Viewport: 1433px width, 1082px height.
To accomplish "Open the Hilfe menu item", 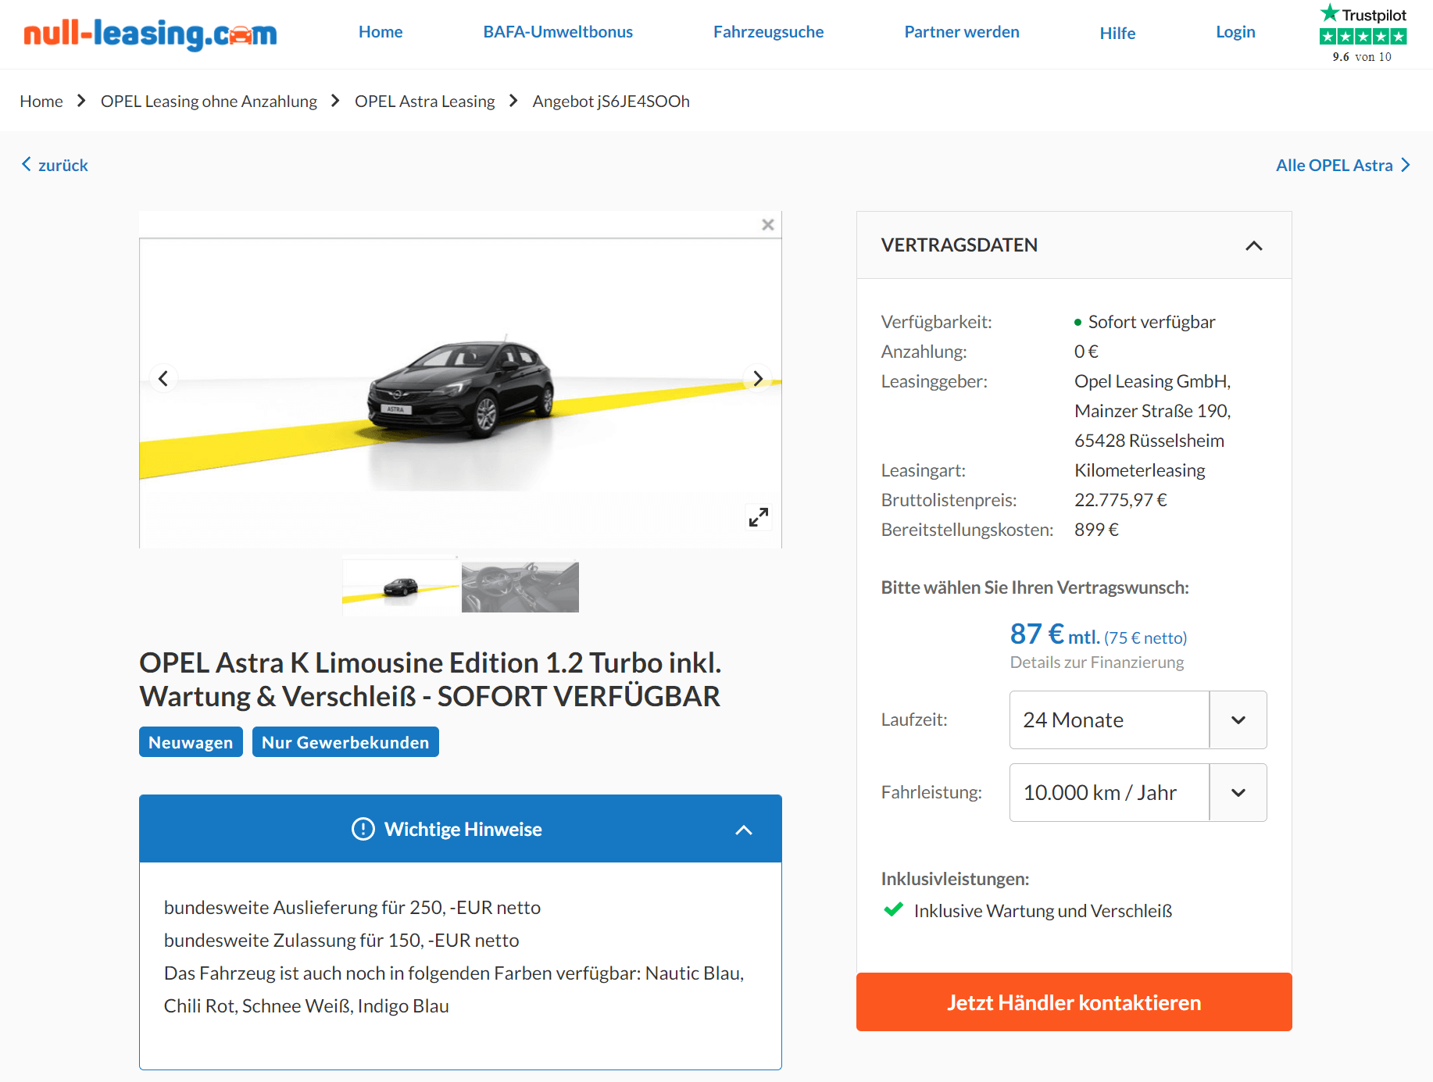I will click(1117, 33).
